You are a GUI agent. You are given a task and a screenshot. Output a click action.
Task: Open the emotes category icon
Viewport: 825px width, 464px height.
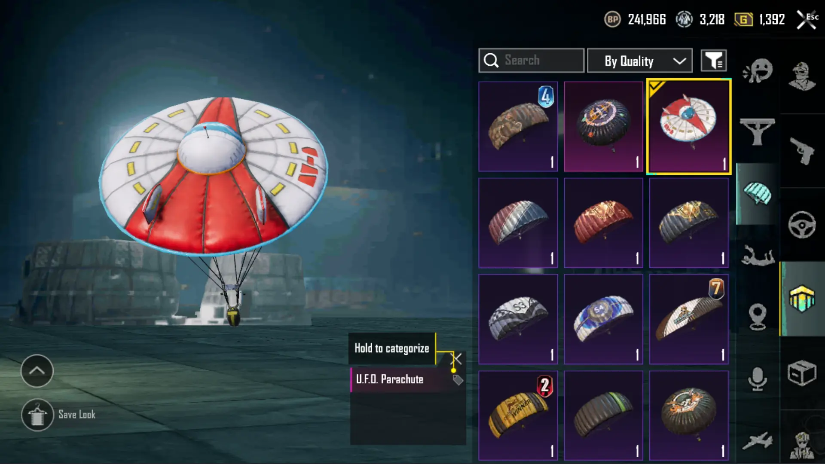click(x=758, y=71)
